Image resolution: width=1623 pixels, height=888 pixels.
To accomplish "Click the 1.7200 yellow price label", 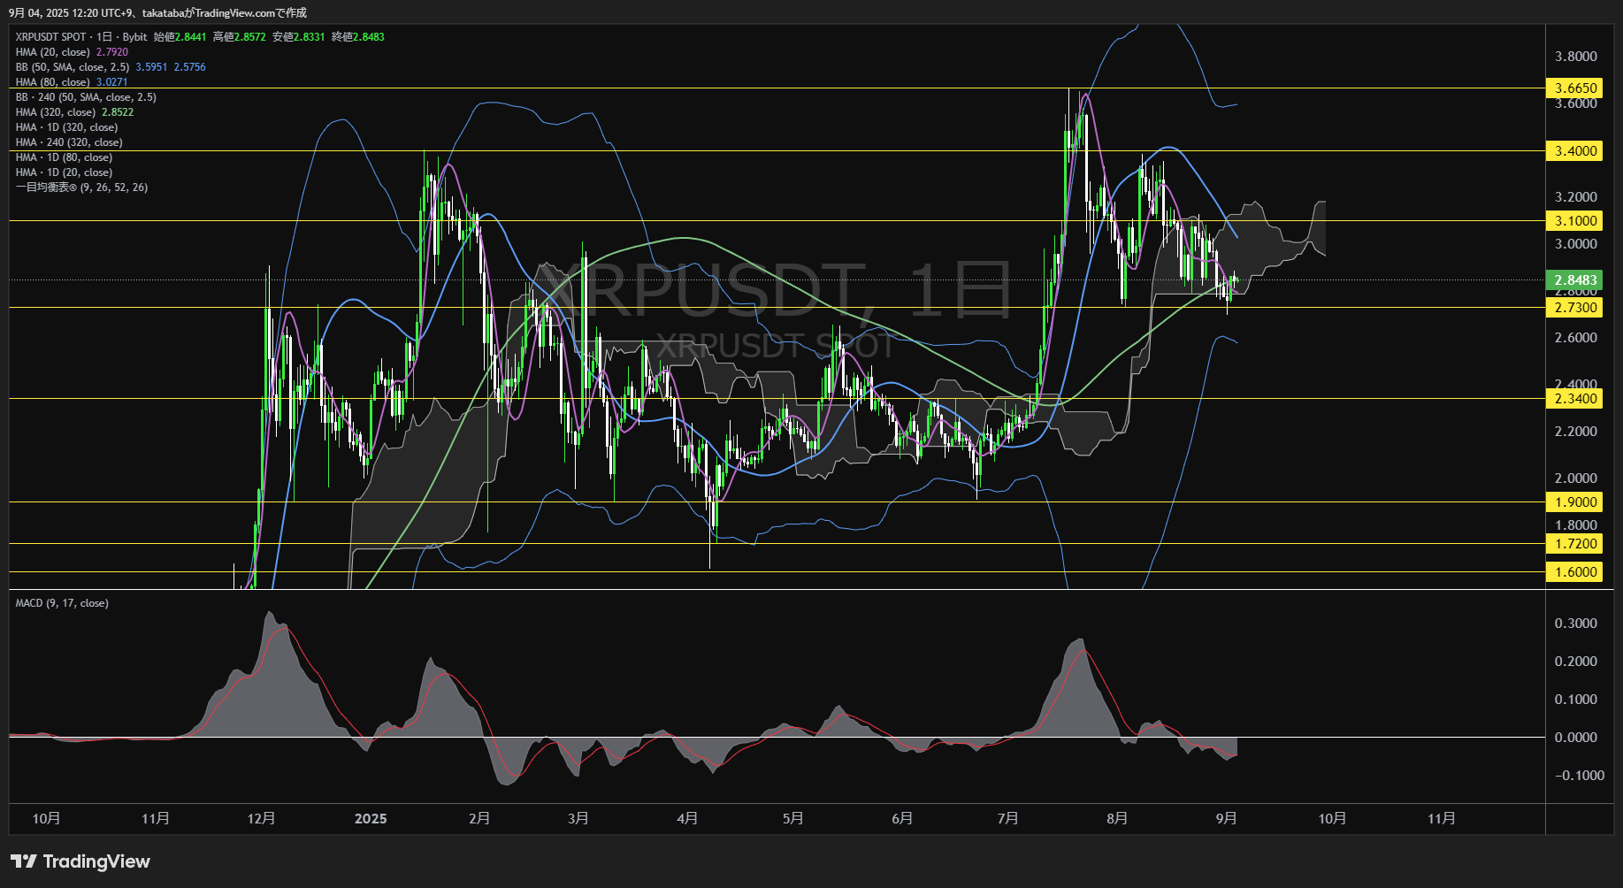I will (1575, 543).
